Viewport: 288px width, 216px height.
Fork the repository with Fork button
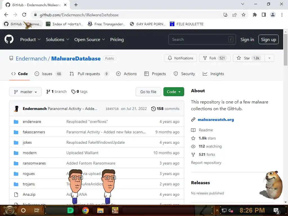[215, 58]
